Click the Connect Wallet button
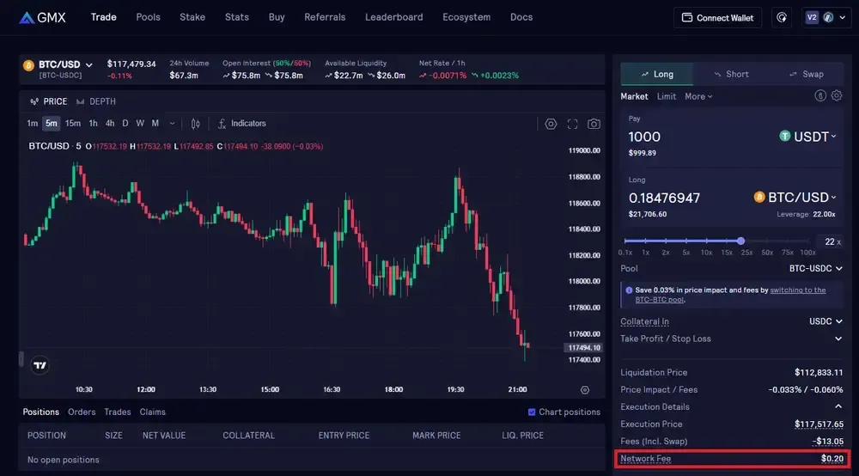Viewport: 859px width, 476px height. [717, 17]
